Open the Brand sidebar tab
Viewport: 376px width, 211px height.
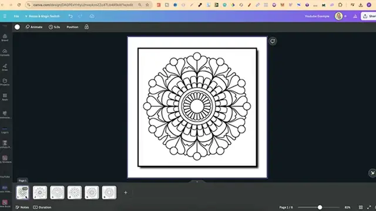click(x=5, y=38)
